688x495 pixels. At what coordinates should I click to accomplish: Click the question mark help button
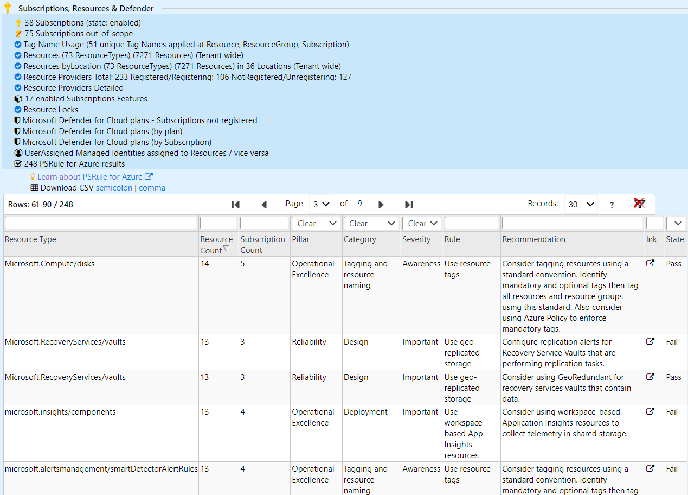(612, 205)
